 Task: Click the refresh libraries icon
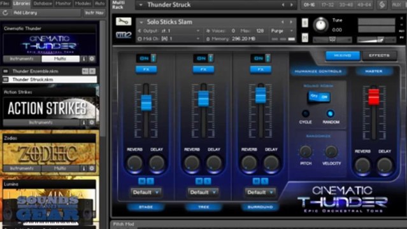tap(5, 13)
